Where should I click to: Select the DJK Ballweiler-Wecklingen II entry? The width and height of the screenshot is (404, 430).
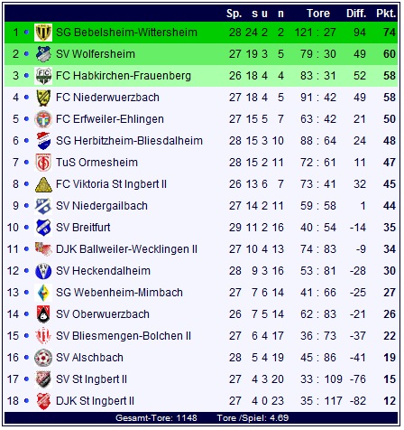tap(126, 249)
